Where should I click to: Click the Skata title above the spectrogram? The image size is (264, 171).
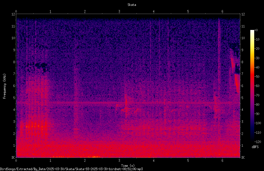click(x=132, y=5)
